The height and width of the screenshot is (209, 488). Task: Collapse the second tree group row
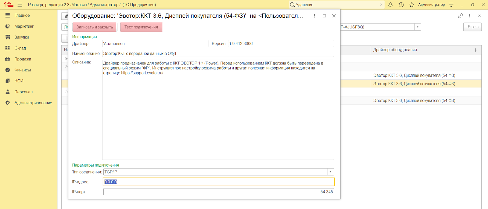point(66,67)
